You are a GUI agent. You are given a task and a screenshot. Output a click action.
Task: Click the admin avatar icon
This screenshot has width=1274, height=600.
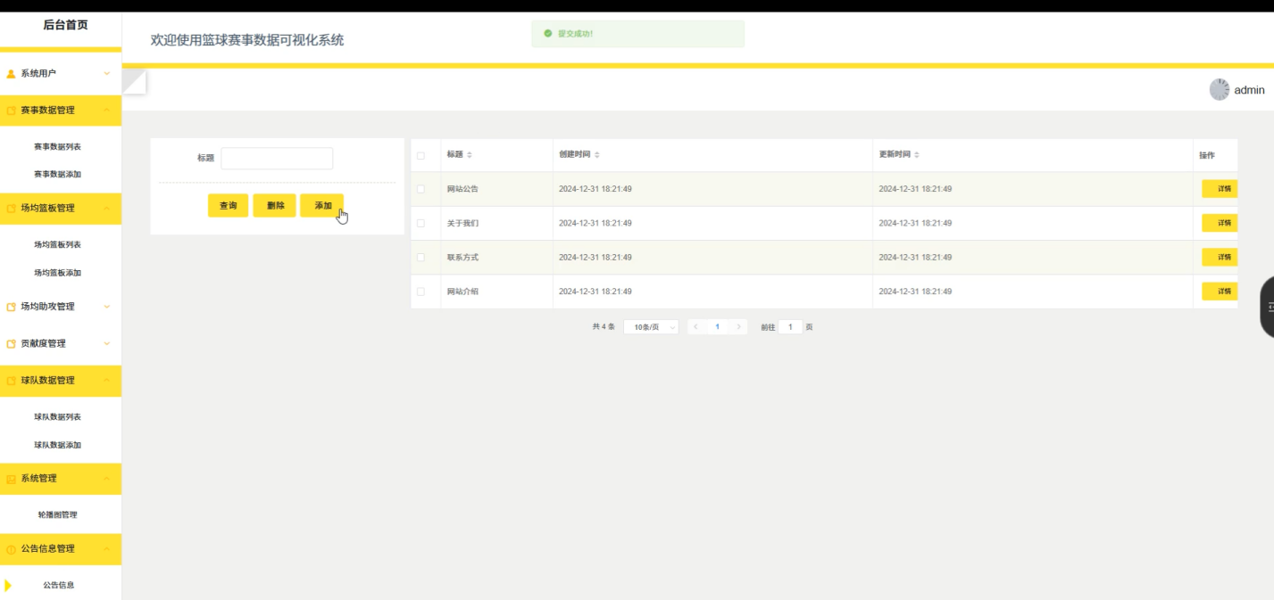pos(1220,89)
